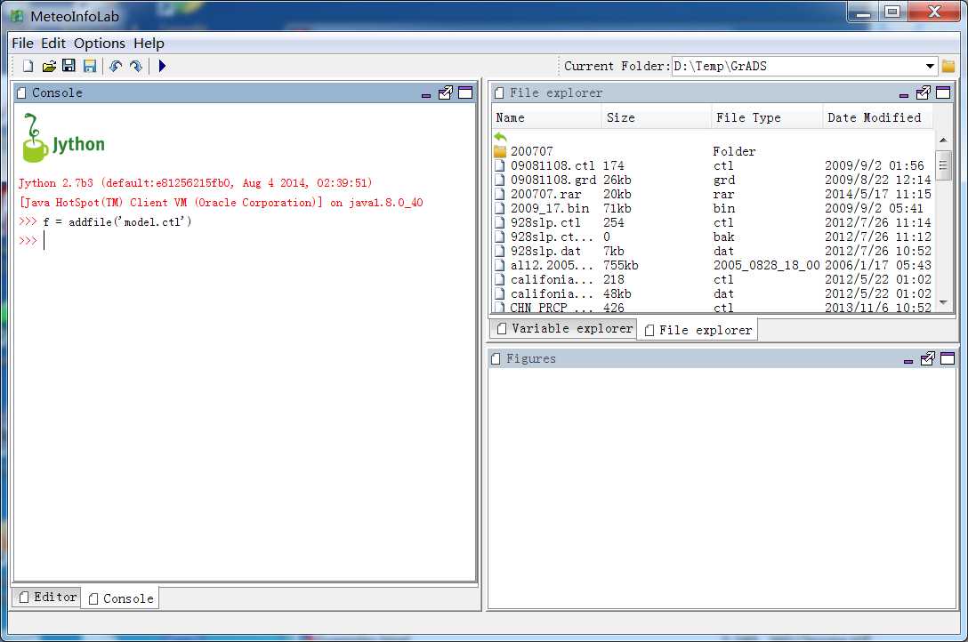This screenshot has height=642, width=968.
Task: Switch to the Console tab at bottom
Action: click(x=120, y=598)
